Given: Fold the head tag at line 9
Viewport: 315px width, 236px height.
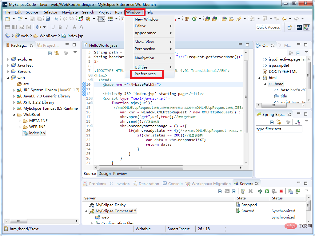Looking at the screenshot, I should 92,80.
